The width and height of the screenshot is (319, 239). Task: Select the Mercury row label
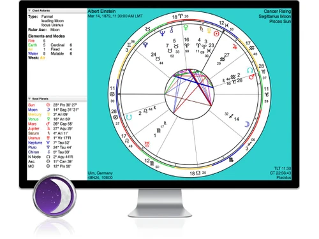34,114
